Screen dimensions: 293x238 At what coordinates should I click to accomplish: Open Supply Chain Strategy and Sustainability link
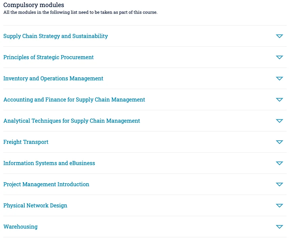(x=56, y=36)
